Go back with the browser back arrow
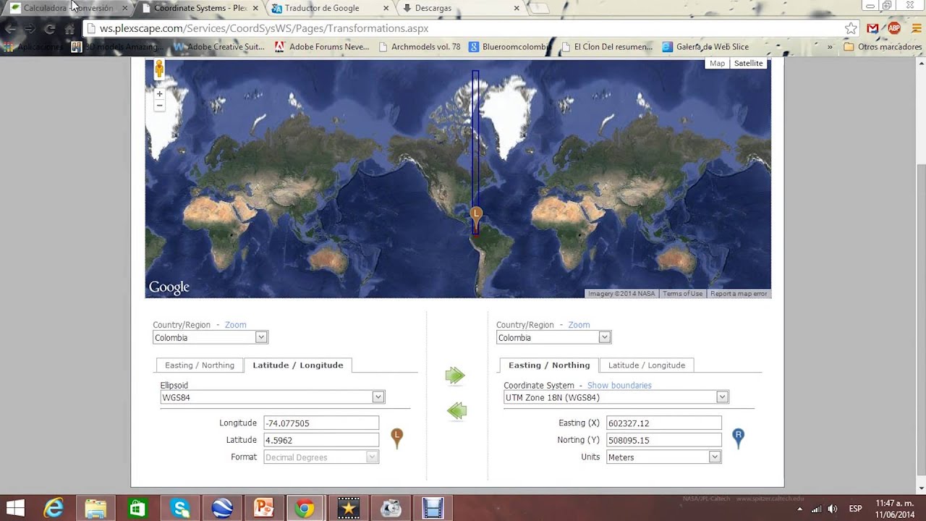Image resolution: width=926 pixels, height=521 pixels. click(10, 29)
